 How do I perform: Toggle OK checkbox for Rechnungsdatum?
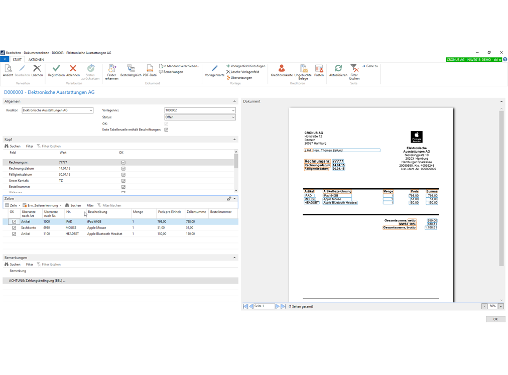click(x=123, y=169)
